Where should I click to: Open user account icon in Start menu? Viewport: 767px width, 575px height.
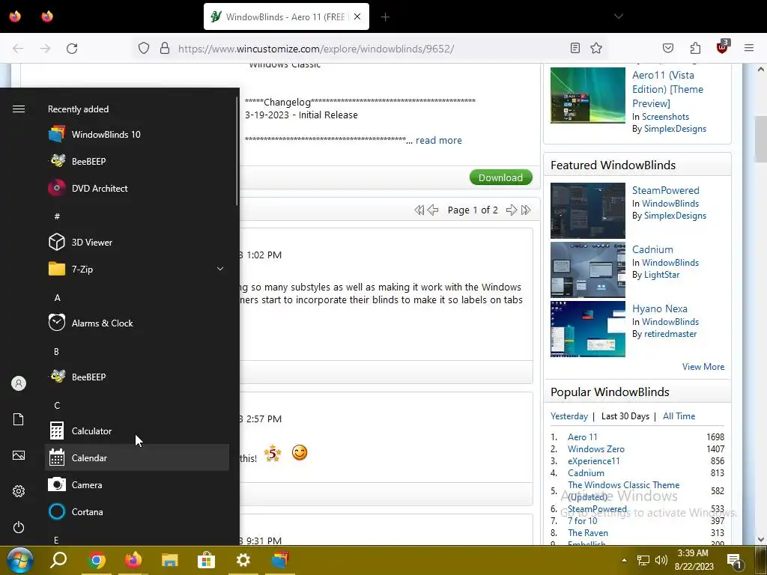19,383
